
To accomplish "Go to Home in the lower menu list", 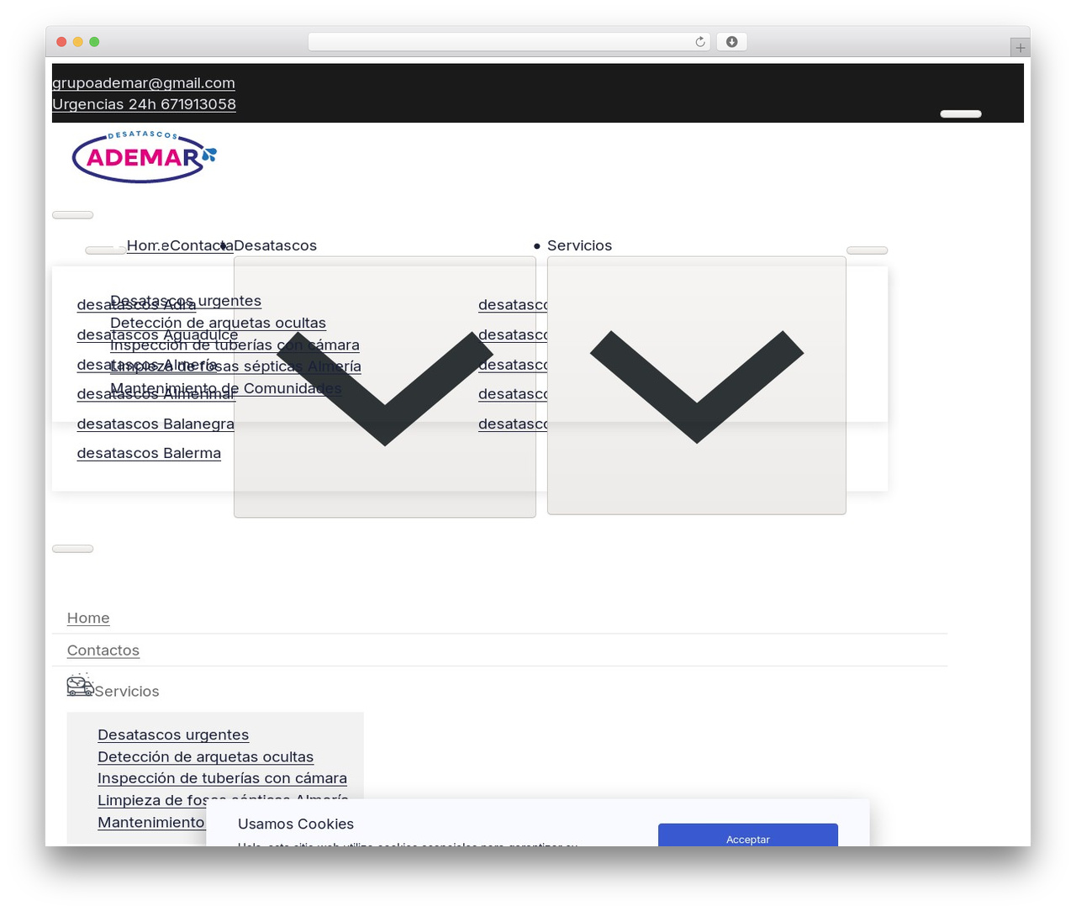I will pyautogui.click(x=88, y=618).
